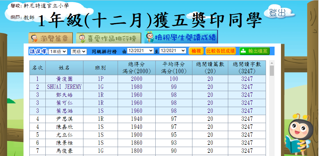319x156 pixels.
Task: Click the 名次 column header
Action: (x=38, y=68)
